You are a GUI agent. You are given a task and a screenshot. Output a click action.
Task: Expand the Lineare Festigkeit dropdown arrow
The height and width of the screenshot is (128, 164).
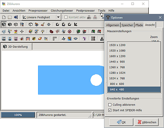58,17
